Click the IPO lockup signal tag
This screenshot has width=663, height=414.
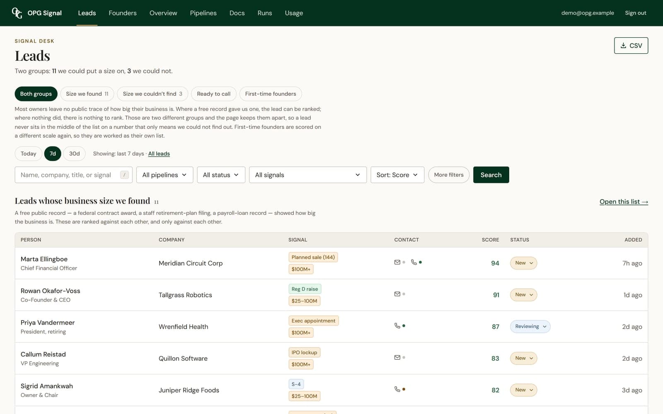[304, 352]
